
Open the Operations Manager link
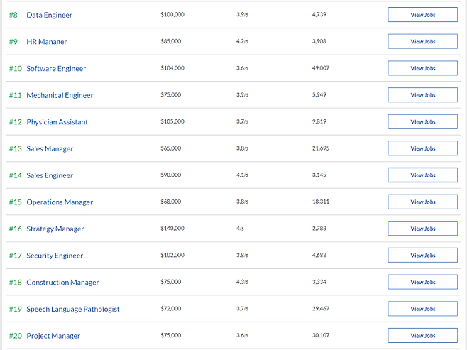click(x=60, y=202)
